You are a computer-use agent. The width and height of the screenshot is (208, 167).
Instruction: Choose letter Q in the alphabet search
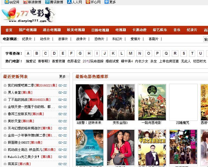[166, 53]
